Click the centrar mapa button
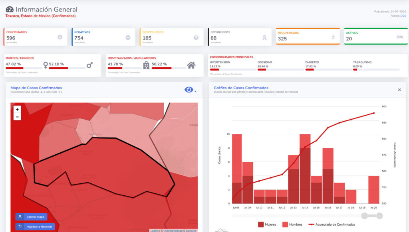 coord(31,217)
